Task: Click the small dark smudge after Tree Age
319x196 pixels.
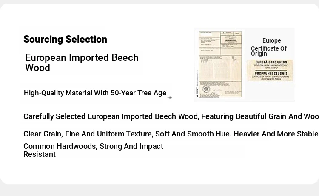Action: (170, 97)
